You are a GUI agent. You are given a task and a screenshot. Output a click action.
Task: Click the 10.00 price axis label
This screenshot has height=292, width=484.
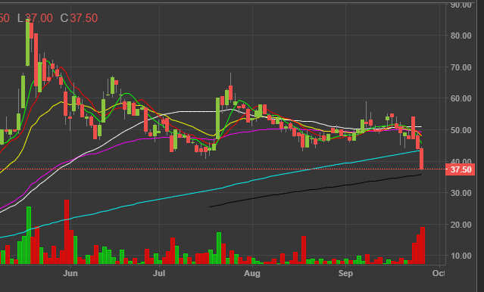coord(461,256)
